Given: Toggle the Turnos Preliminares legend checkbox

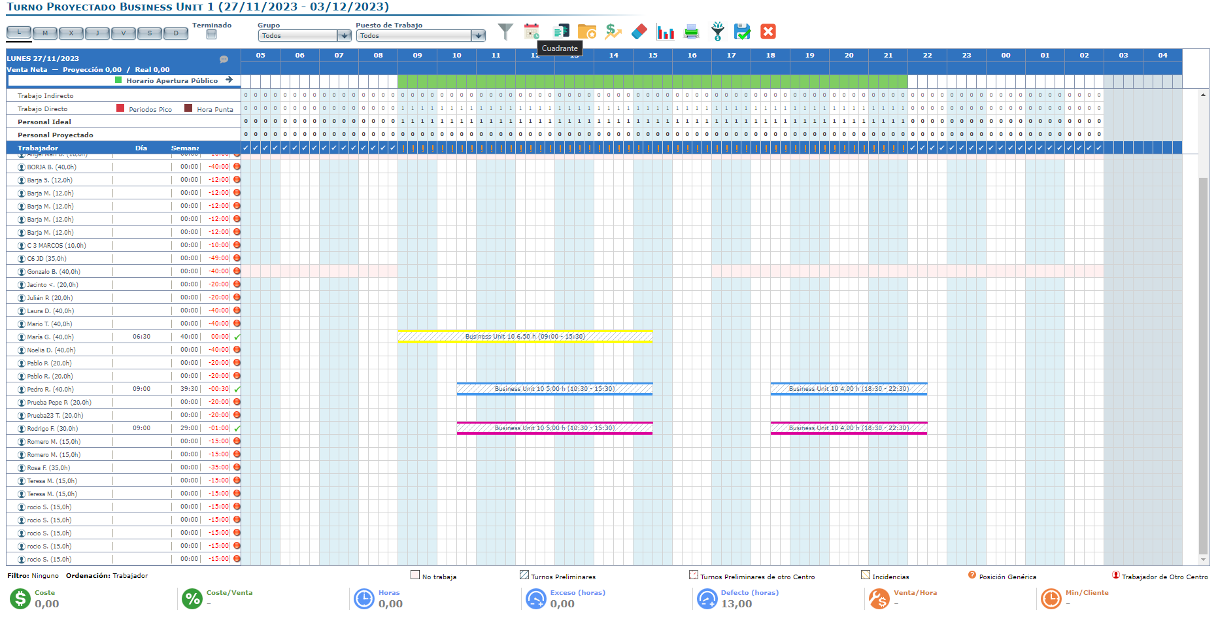Looking at the screenshot, I should point(524,575).
